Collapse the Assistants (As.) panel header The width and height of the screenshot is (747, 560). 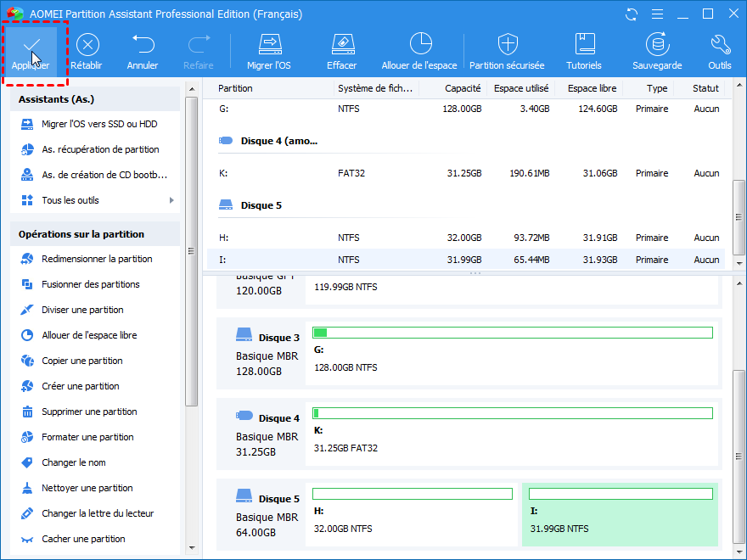94,99
